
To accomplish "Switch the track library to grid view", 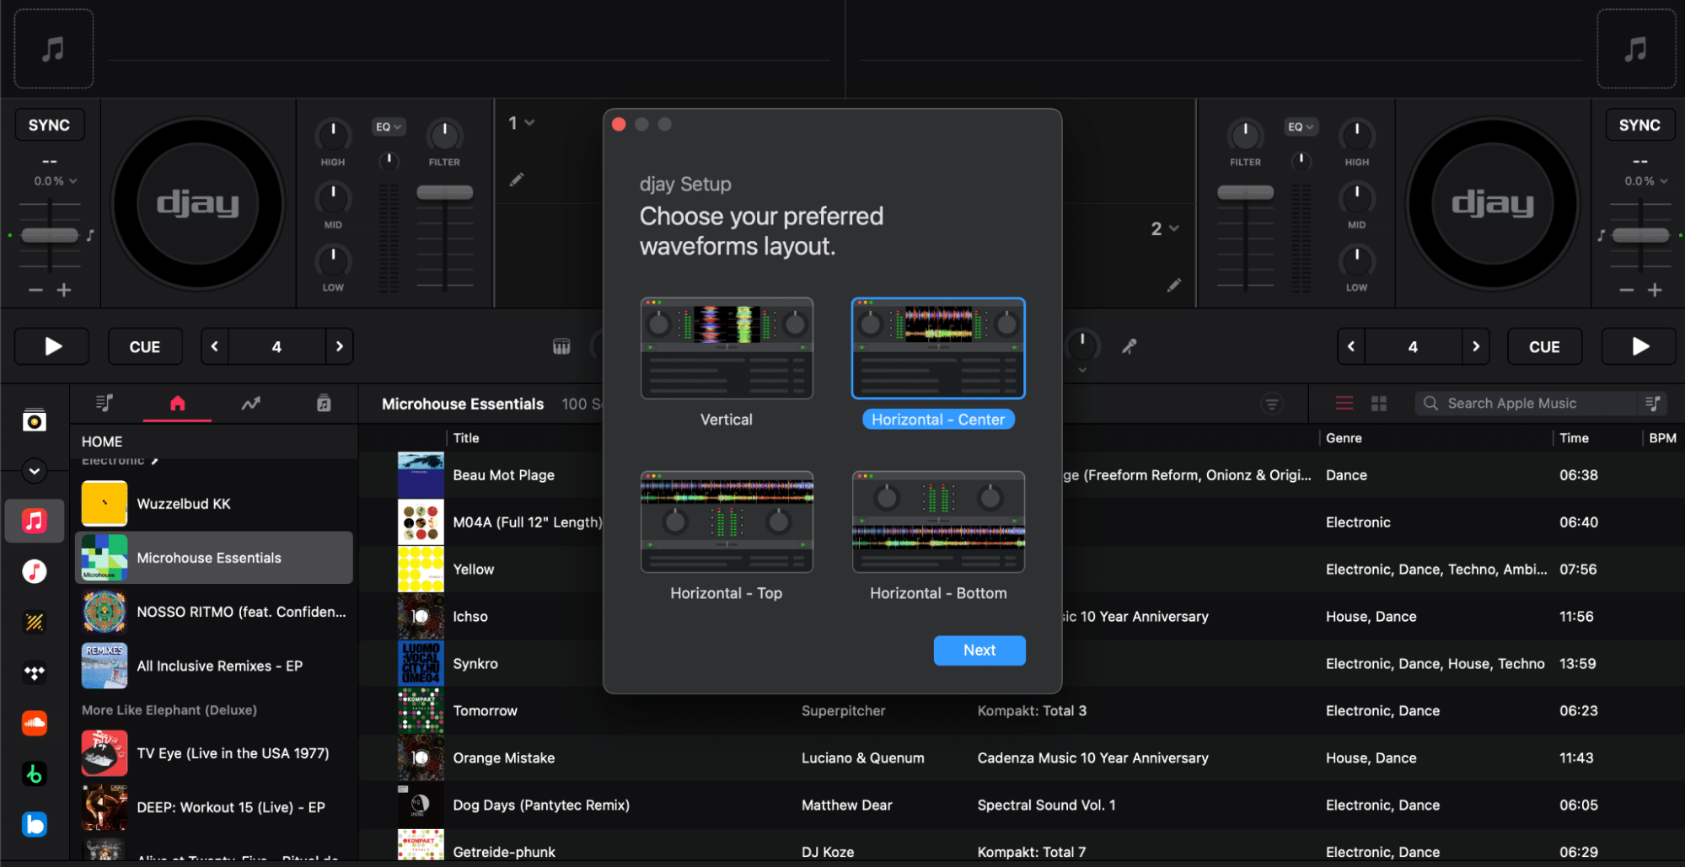I will tap(1379, 404).
